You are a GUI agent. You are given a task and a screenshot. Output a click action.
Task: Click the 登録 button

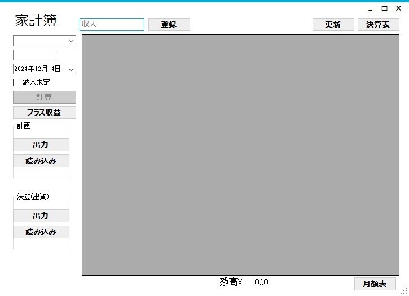[x=169, y=24]
